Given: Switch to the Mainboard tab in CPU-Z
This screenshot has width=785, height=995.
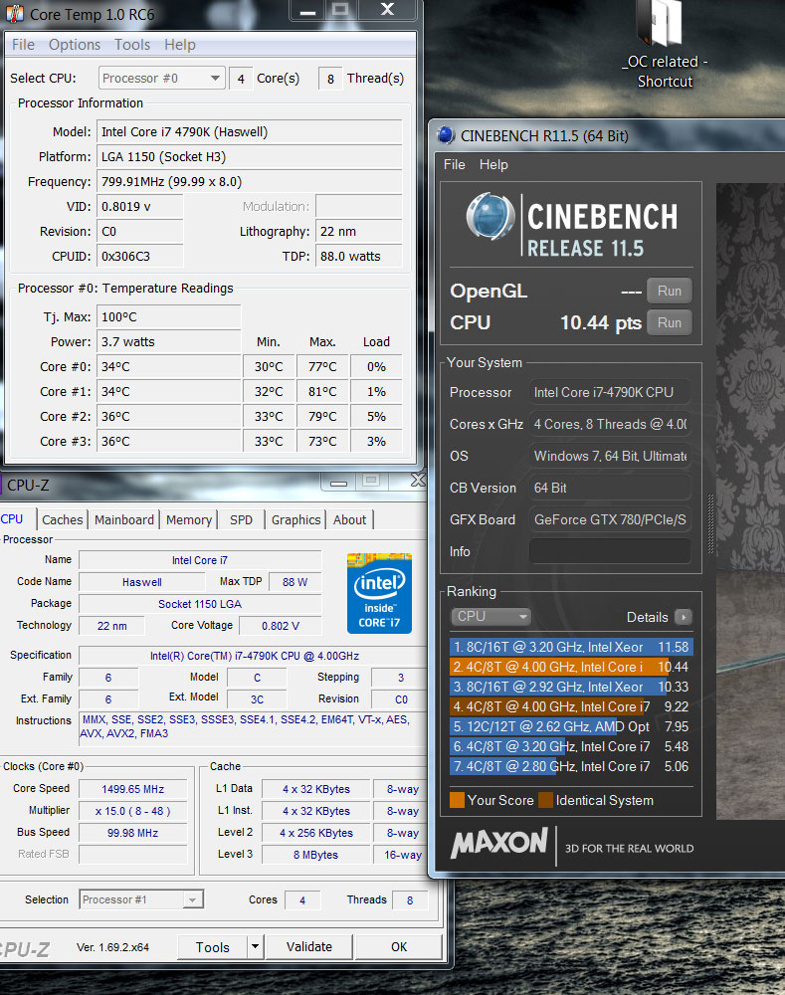Looking at the screenshot, I should pyautogui.click(x=123, y=519).
